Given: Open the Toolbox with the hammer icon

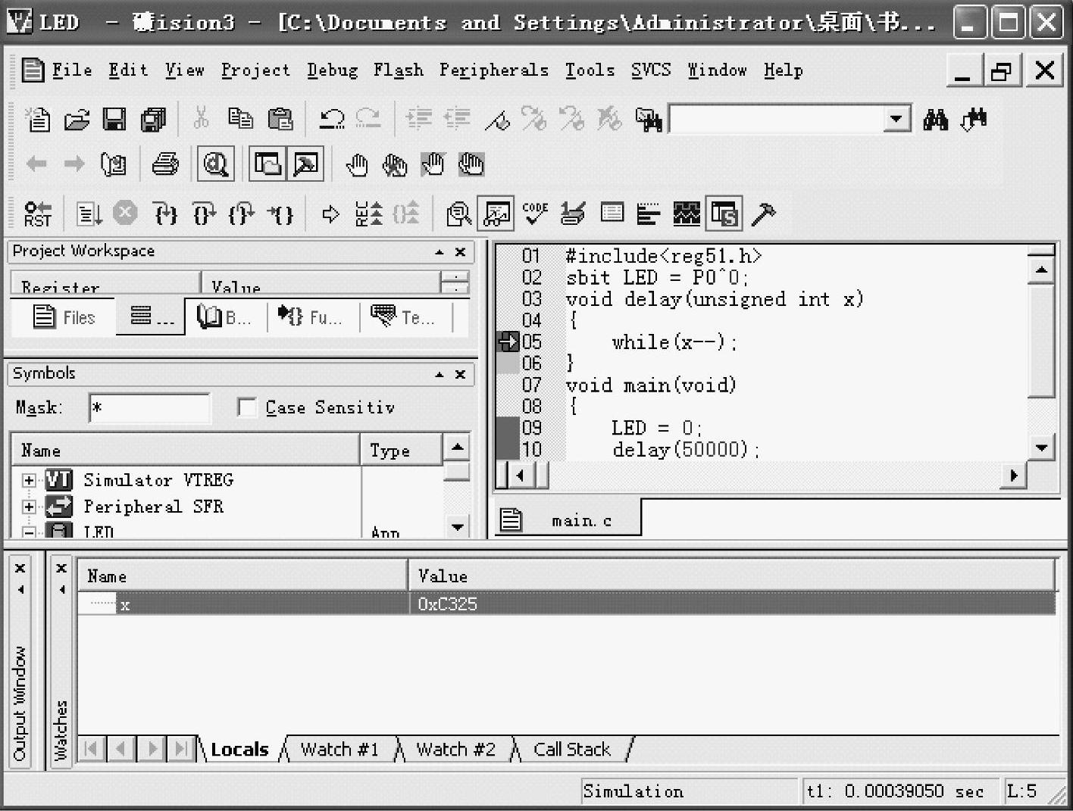Looking at the screenshot, I should point(764,214).
